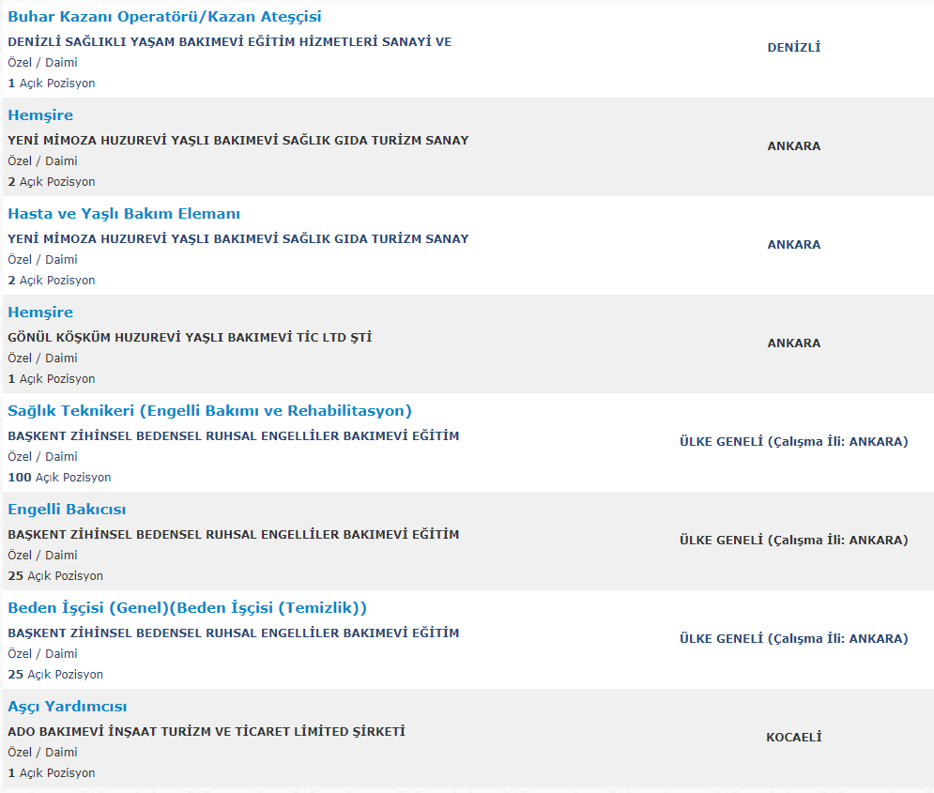Open Beden İşçisi (Genel)(Temizlik) listing

click(x=187, y=608)
